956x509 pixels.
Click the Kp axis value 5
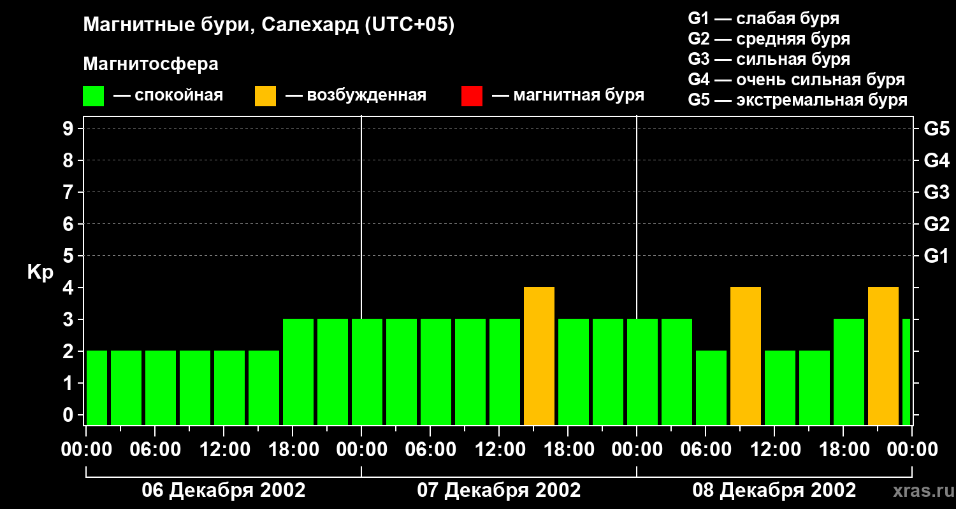pyautogui.click(x=69, y=256)
